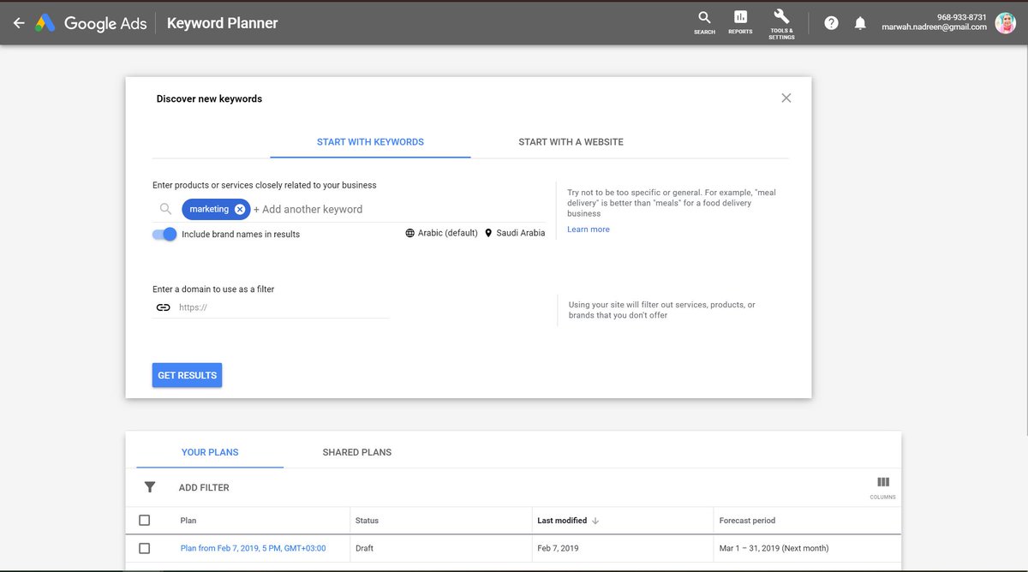Click the Plan column header
This screenshot has height=572, width=1028.
(x=188, y=520)
